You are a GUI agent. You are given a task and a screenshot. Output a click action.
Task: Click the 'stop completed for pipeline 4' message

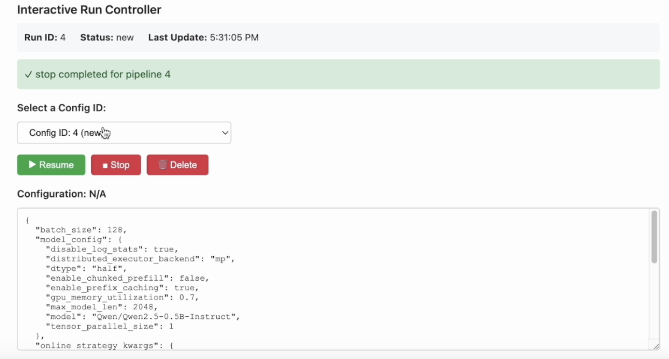point(103,75)
